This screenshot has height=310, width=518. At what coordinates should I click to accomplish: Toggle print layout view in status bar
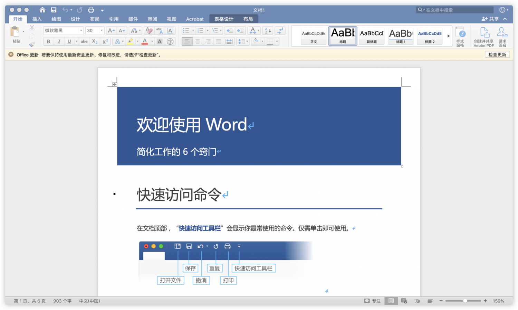[x=391, y=301]
